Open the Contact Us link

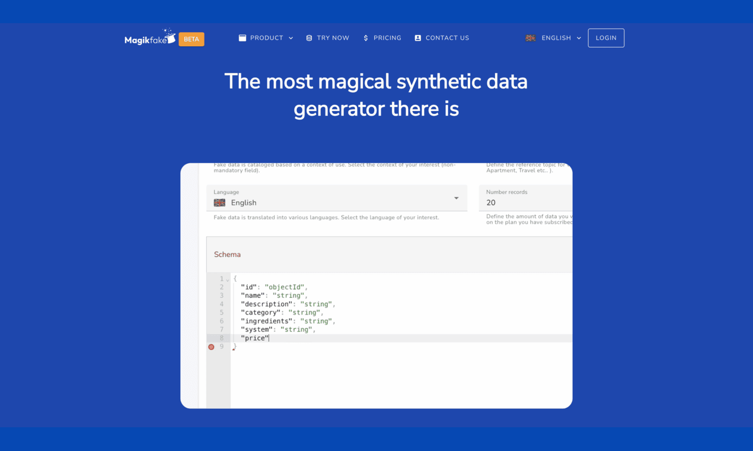coord(447,38)
